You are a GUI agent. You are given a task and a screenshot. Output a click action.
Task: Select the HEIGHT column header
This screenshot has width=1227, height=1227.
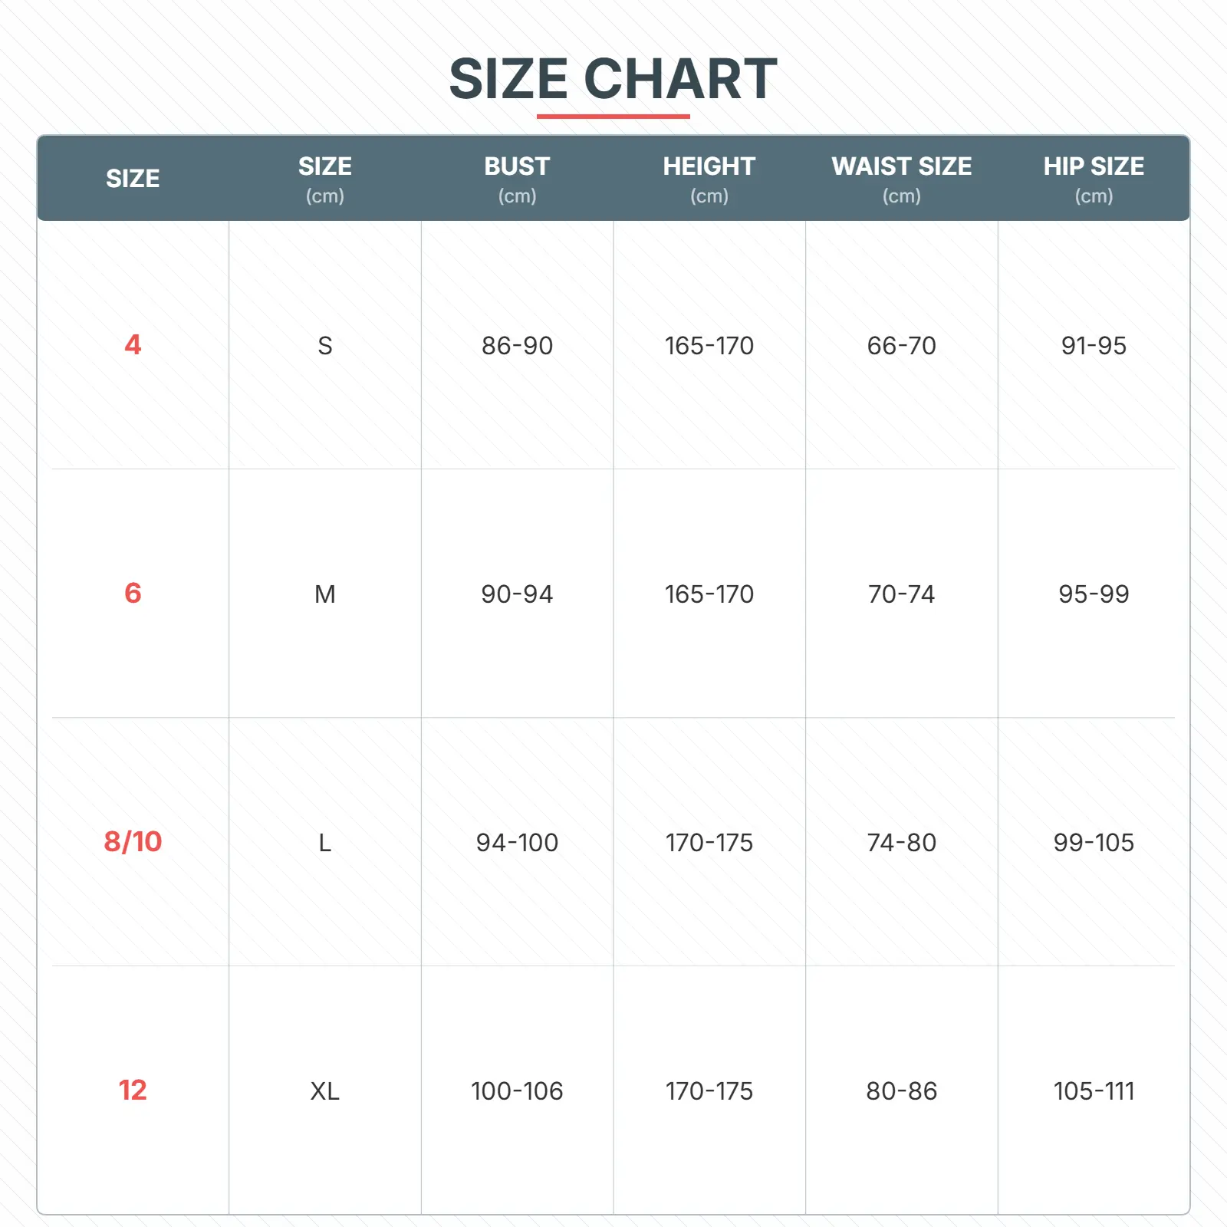point(709,179)
